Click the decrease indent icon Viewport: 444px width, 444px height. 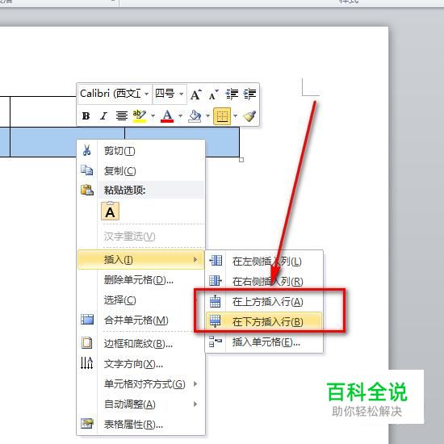click(x=232, y=94)
